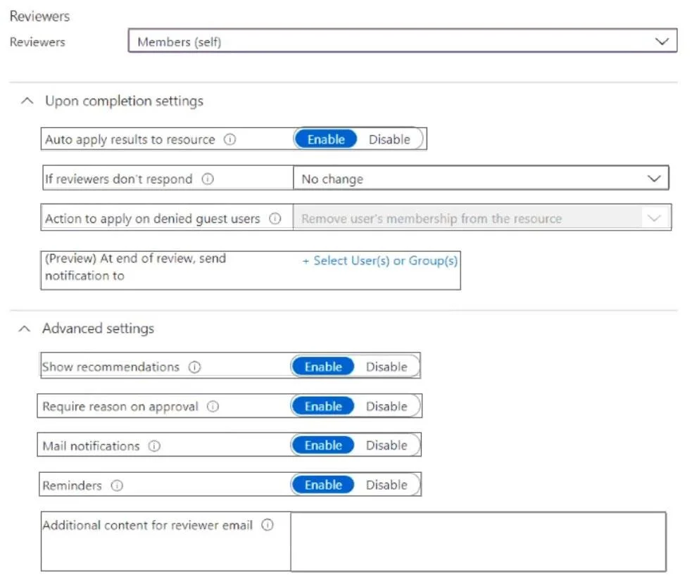
Task: Click the additional reviewer email content box
Action: tap(479, 542)
